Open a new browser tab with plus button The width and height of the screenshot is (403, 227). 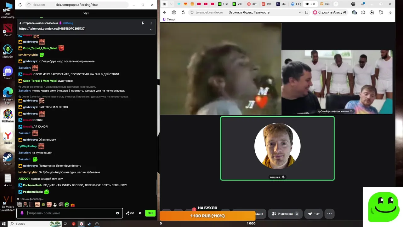pyautogui.click(x=336, y=4)
